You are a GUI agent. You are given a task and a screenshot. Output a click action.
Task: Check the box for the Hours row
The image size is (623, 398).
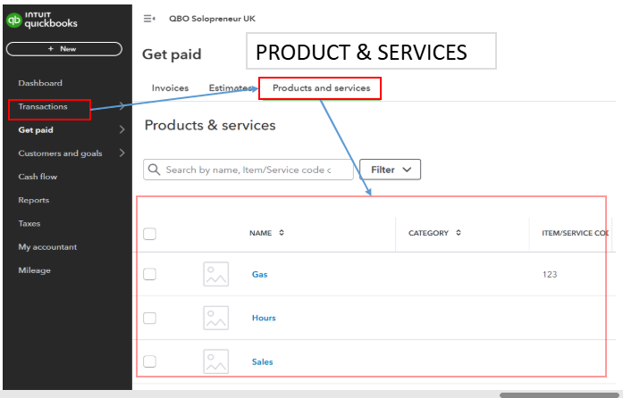click(x=150, y=318)
